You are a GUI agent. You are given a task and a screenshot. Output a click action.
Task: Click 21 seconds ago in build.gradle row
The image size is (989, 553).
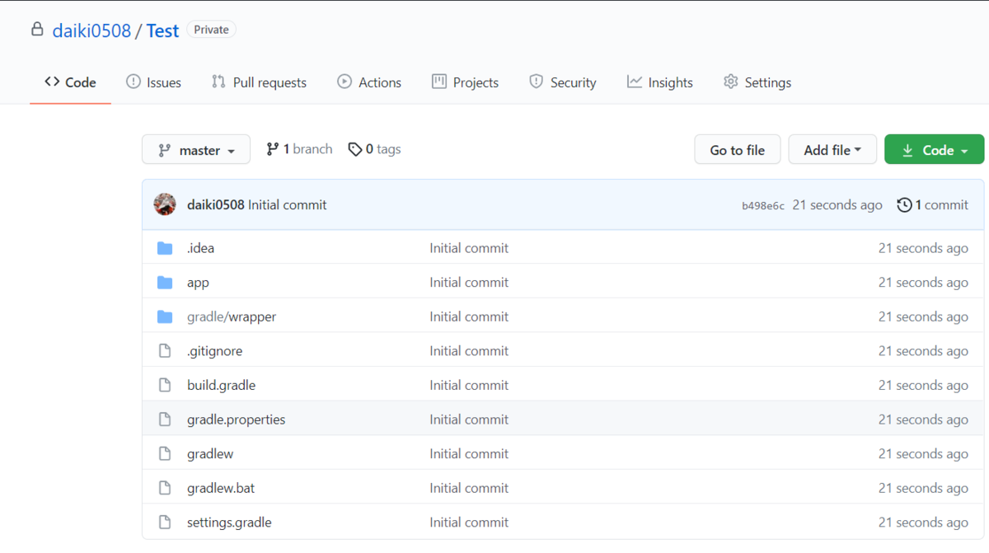tap(923, 385)
